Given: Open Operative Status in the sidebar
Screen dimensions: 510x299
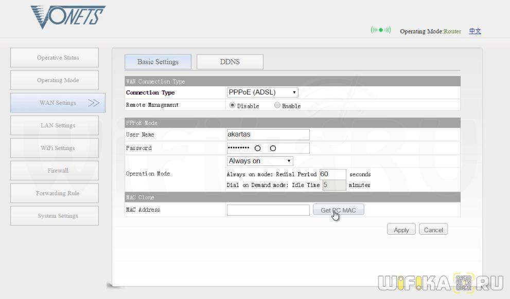Looking at the screenshot, I should tap(55, 58).
